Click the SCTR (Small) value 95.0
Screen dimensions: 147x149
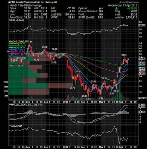[x=100, y=18]
